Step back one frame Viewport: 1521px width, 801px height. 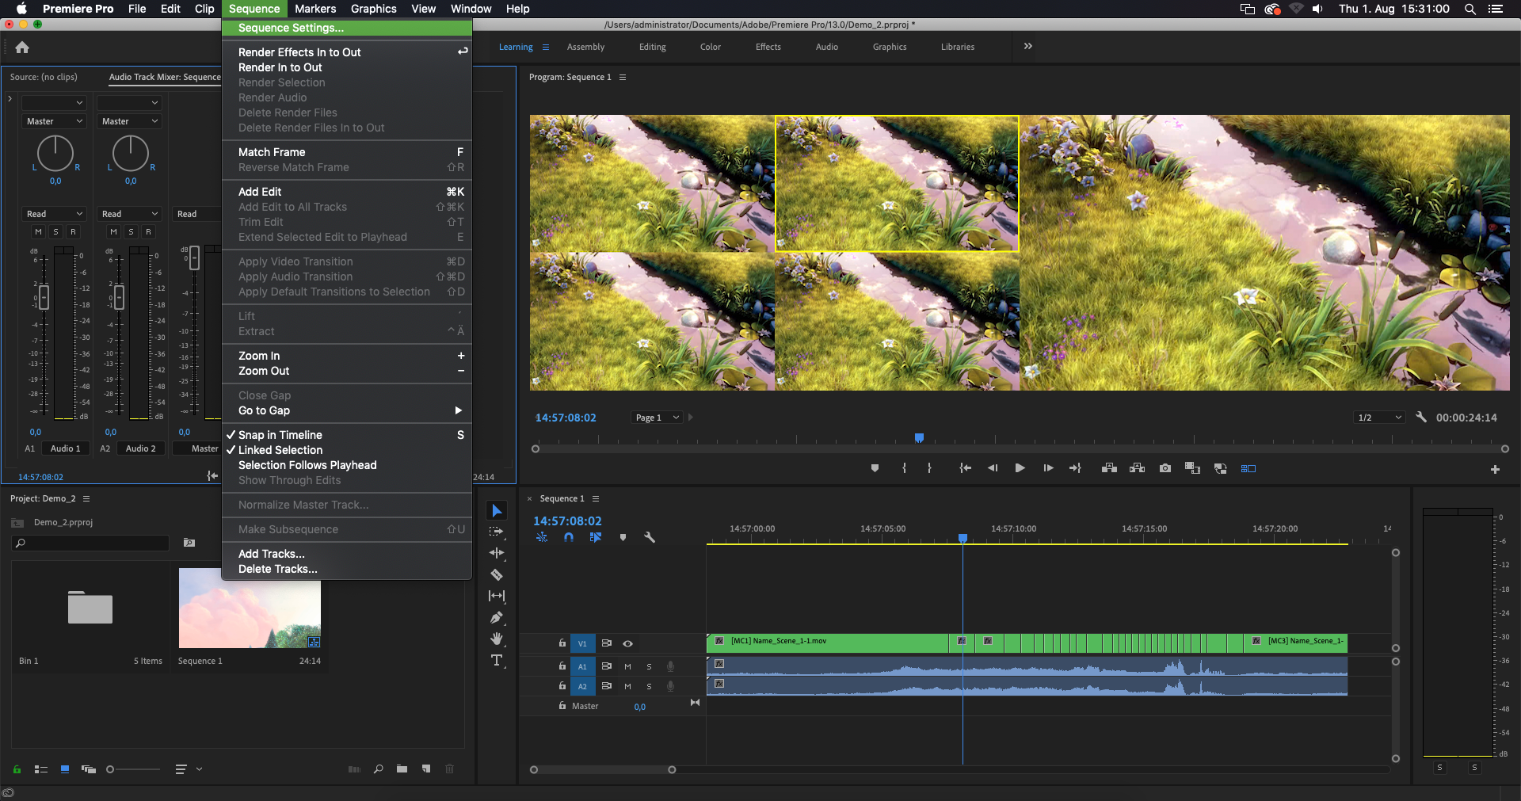(x=993, y=468)
